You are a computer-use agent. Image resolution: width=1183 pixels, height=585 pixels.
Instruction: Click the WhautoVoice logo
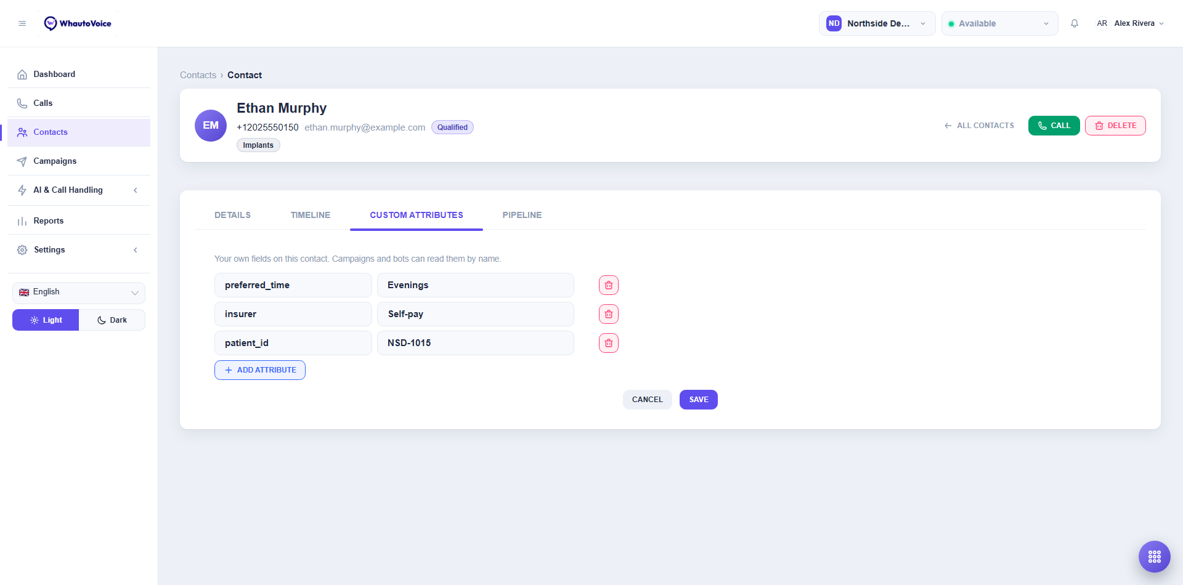[x=78, y=23]
